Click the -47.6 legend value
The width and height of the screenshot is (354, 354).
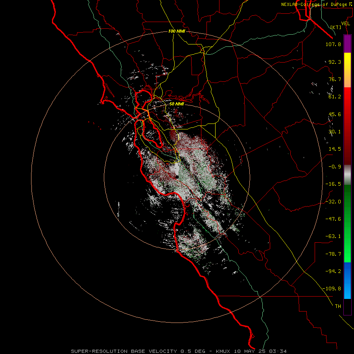(x=333, y=219)
